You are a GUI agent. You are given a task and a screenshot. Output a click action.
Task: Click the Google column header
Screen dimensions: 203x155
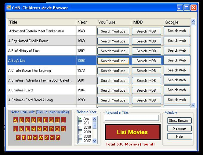(x=177, y=22)
